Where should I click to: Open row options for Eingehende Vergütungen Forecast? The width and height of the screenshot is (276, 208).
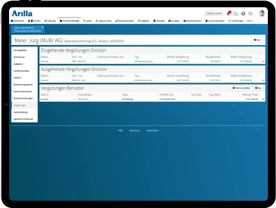tap(263, 61)
